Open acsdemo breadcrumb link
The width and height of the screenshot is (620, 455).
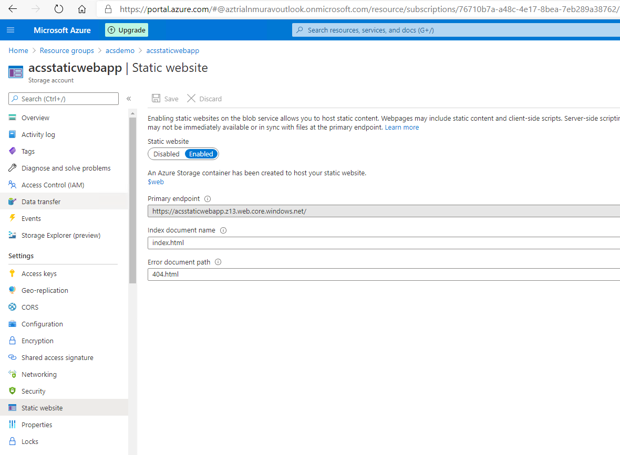coord(120,50)
